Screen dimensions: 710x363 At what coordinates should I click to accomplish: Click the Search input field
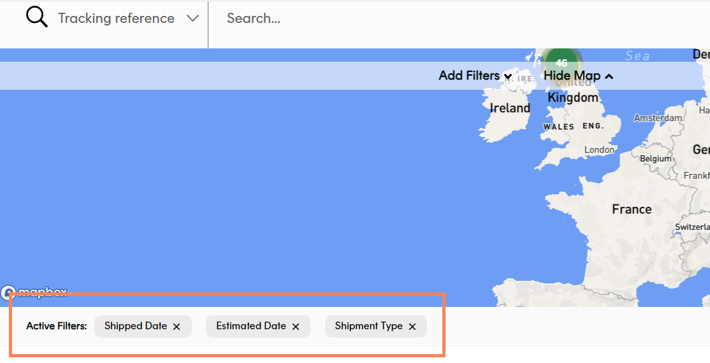pos(446,18)
